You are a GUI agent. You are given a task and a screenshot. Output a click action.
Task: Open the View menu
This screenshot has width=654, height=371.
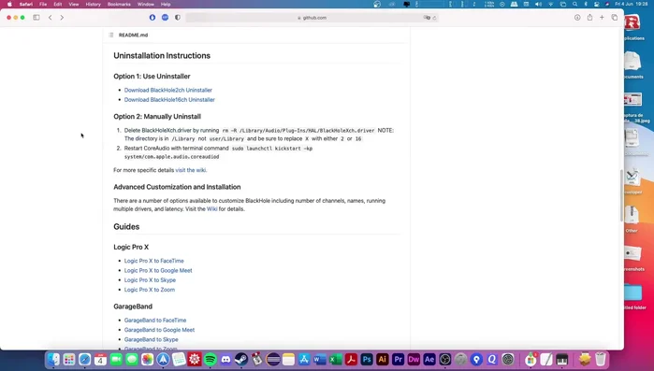(74, 4)
